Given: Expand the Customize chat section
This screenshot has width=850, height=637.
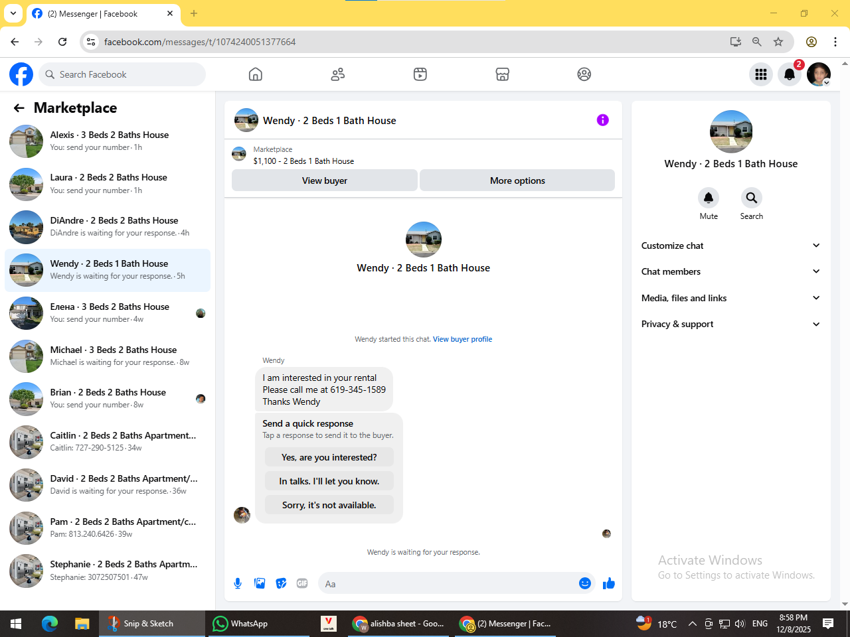Looking at the screenshot, I should click(730, 246).
